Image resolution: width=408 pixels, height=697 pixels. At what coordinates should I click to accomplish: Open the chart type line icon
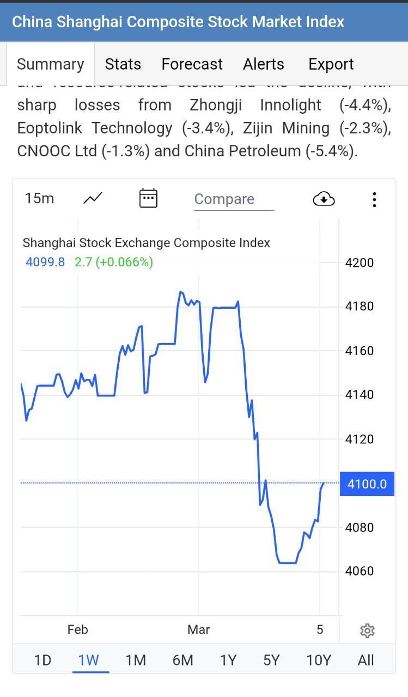click(x=93, y=199)
